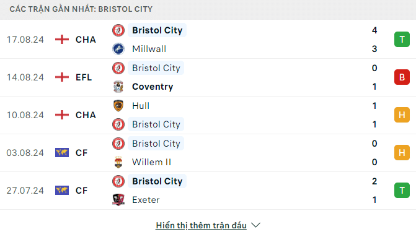Click Bristol City crest in Millwall match
416x237 pixels.
point(118,30)
